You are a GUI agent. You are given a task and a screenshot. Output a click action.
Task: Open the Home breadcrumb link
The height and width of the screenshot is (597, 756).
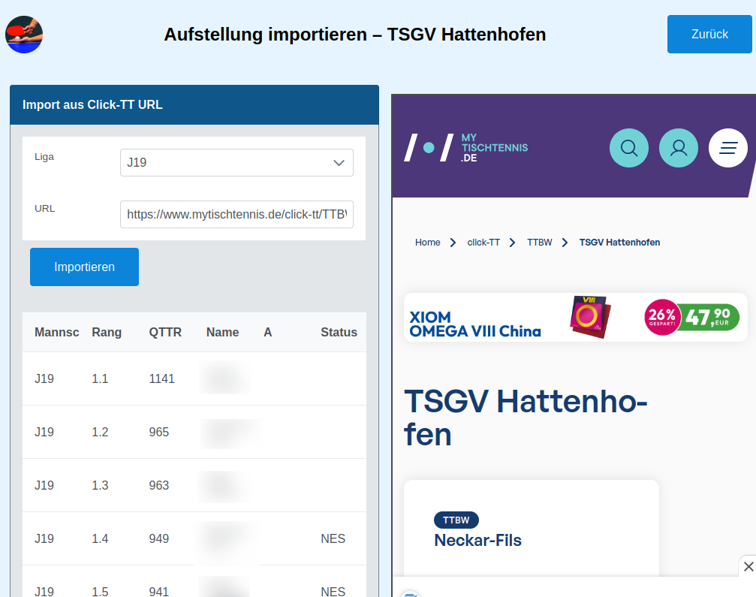click(x=428, y=242)
